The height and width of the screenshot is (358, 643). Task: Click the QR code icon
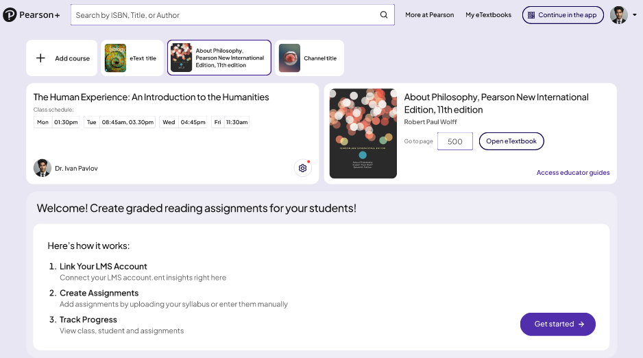pos(531,15)
